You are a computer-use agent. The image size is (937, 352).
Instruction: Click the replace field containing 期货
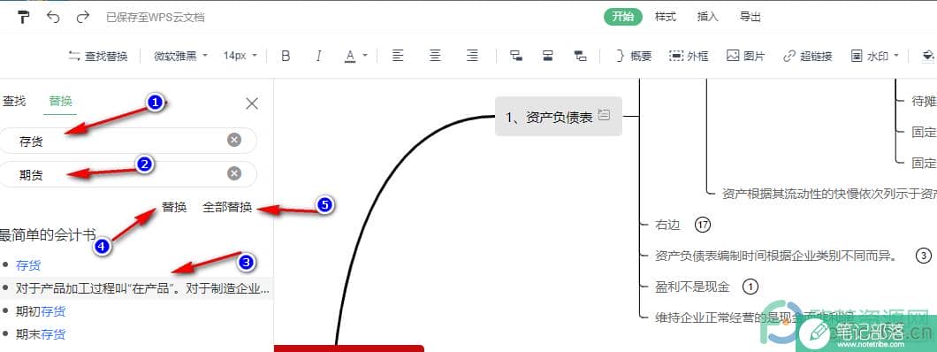[x=128, y=174]
